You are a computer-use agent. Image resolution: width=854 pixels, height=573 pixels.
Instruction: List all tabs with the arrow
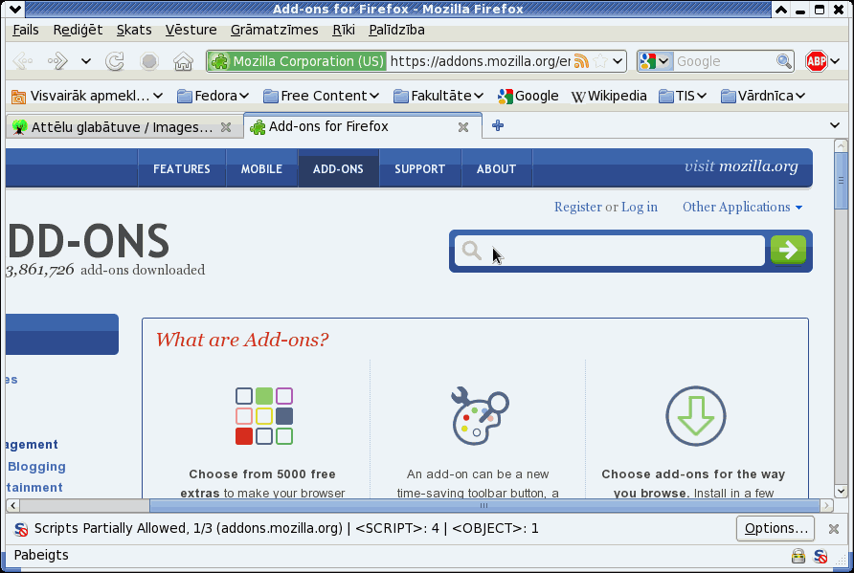(835, 125)
